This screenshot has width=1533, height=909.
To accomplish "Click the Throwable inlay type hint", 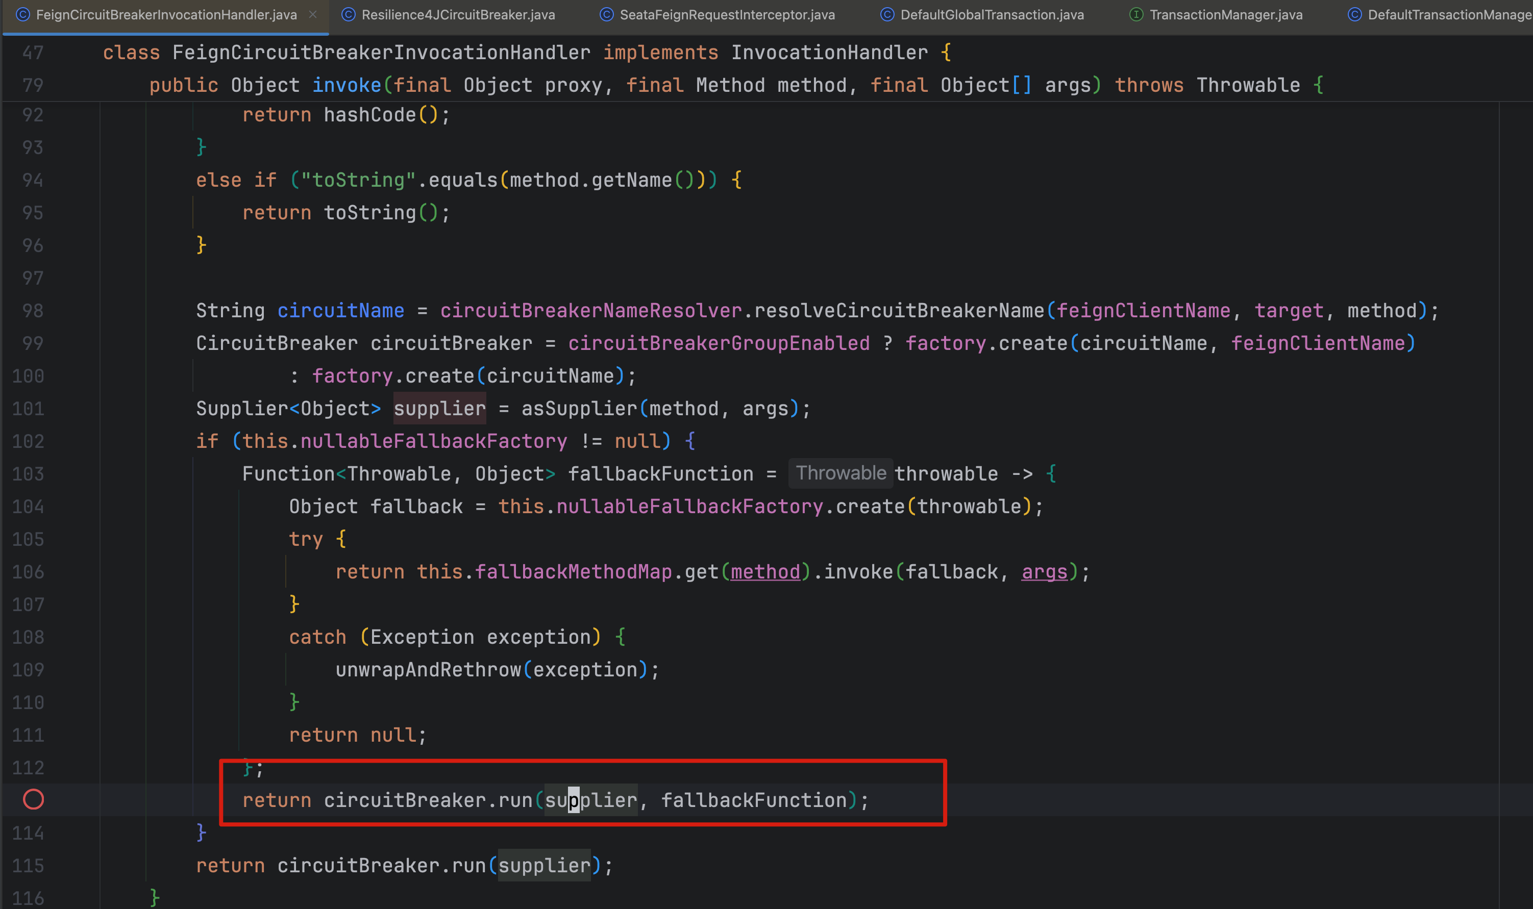I will pyautogui.click(x=840, y=473).
